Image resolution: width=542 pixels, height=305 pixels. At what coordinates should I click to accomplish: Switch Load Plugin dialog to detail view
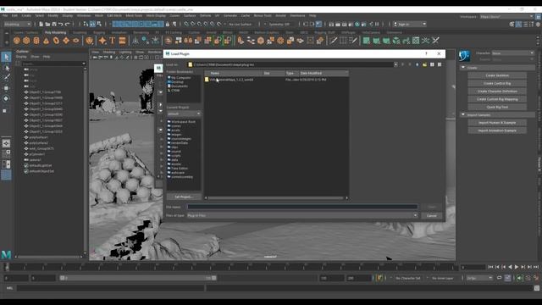click(440, 64)
